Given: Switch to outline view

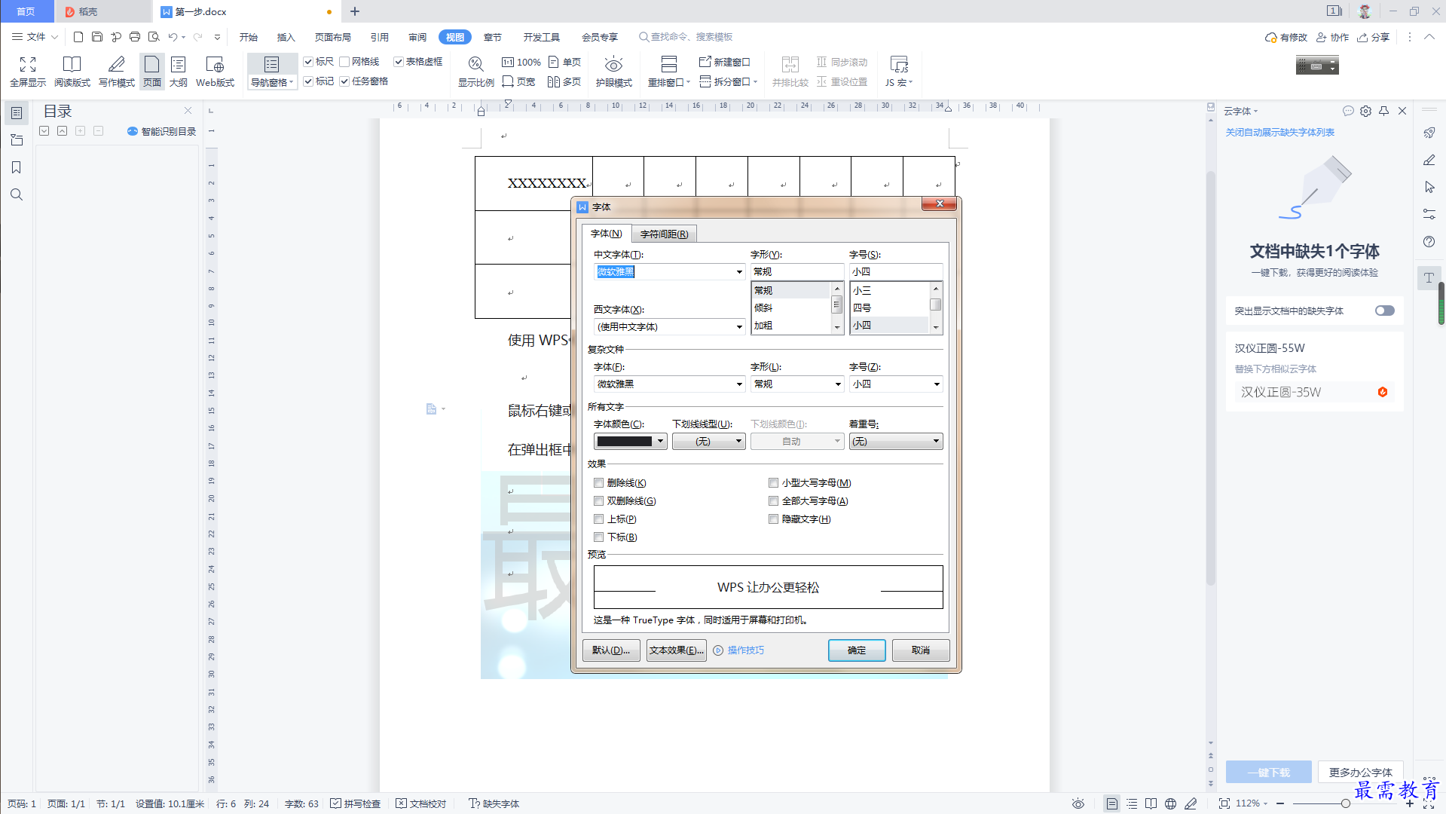Looking at the screenshot, I should (178, 72).
